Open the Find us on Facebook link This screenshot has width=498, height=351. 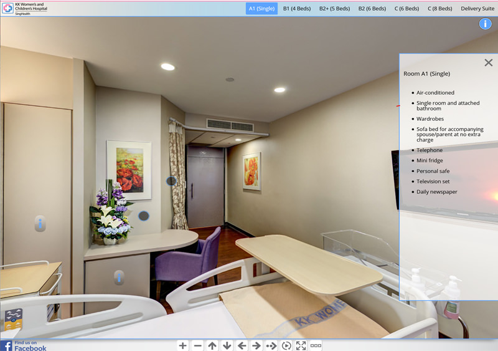[24, 345]
